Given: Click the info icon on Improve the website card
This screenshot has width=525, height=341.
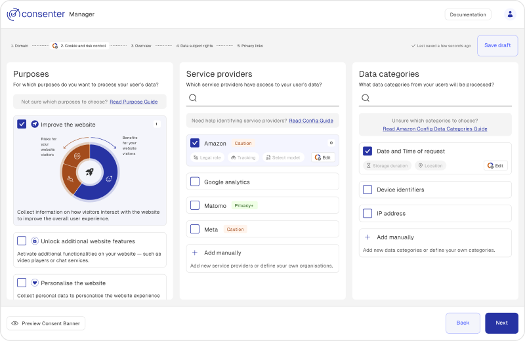Looking at the screenshot, I should point(157,124).
